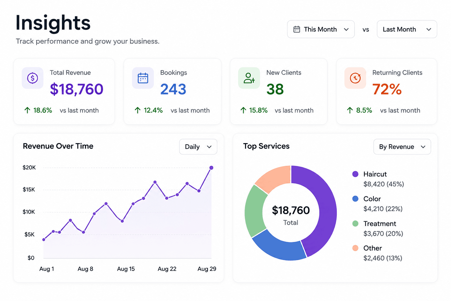Click the $18,760 total in donut center
This screenshot has width=451, height=301.
(291, 210)
